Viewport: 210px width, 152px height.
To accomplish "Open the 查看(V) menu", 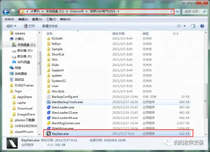I will point(37,19).
